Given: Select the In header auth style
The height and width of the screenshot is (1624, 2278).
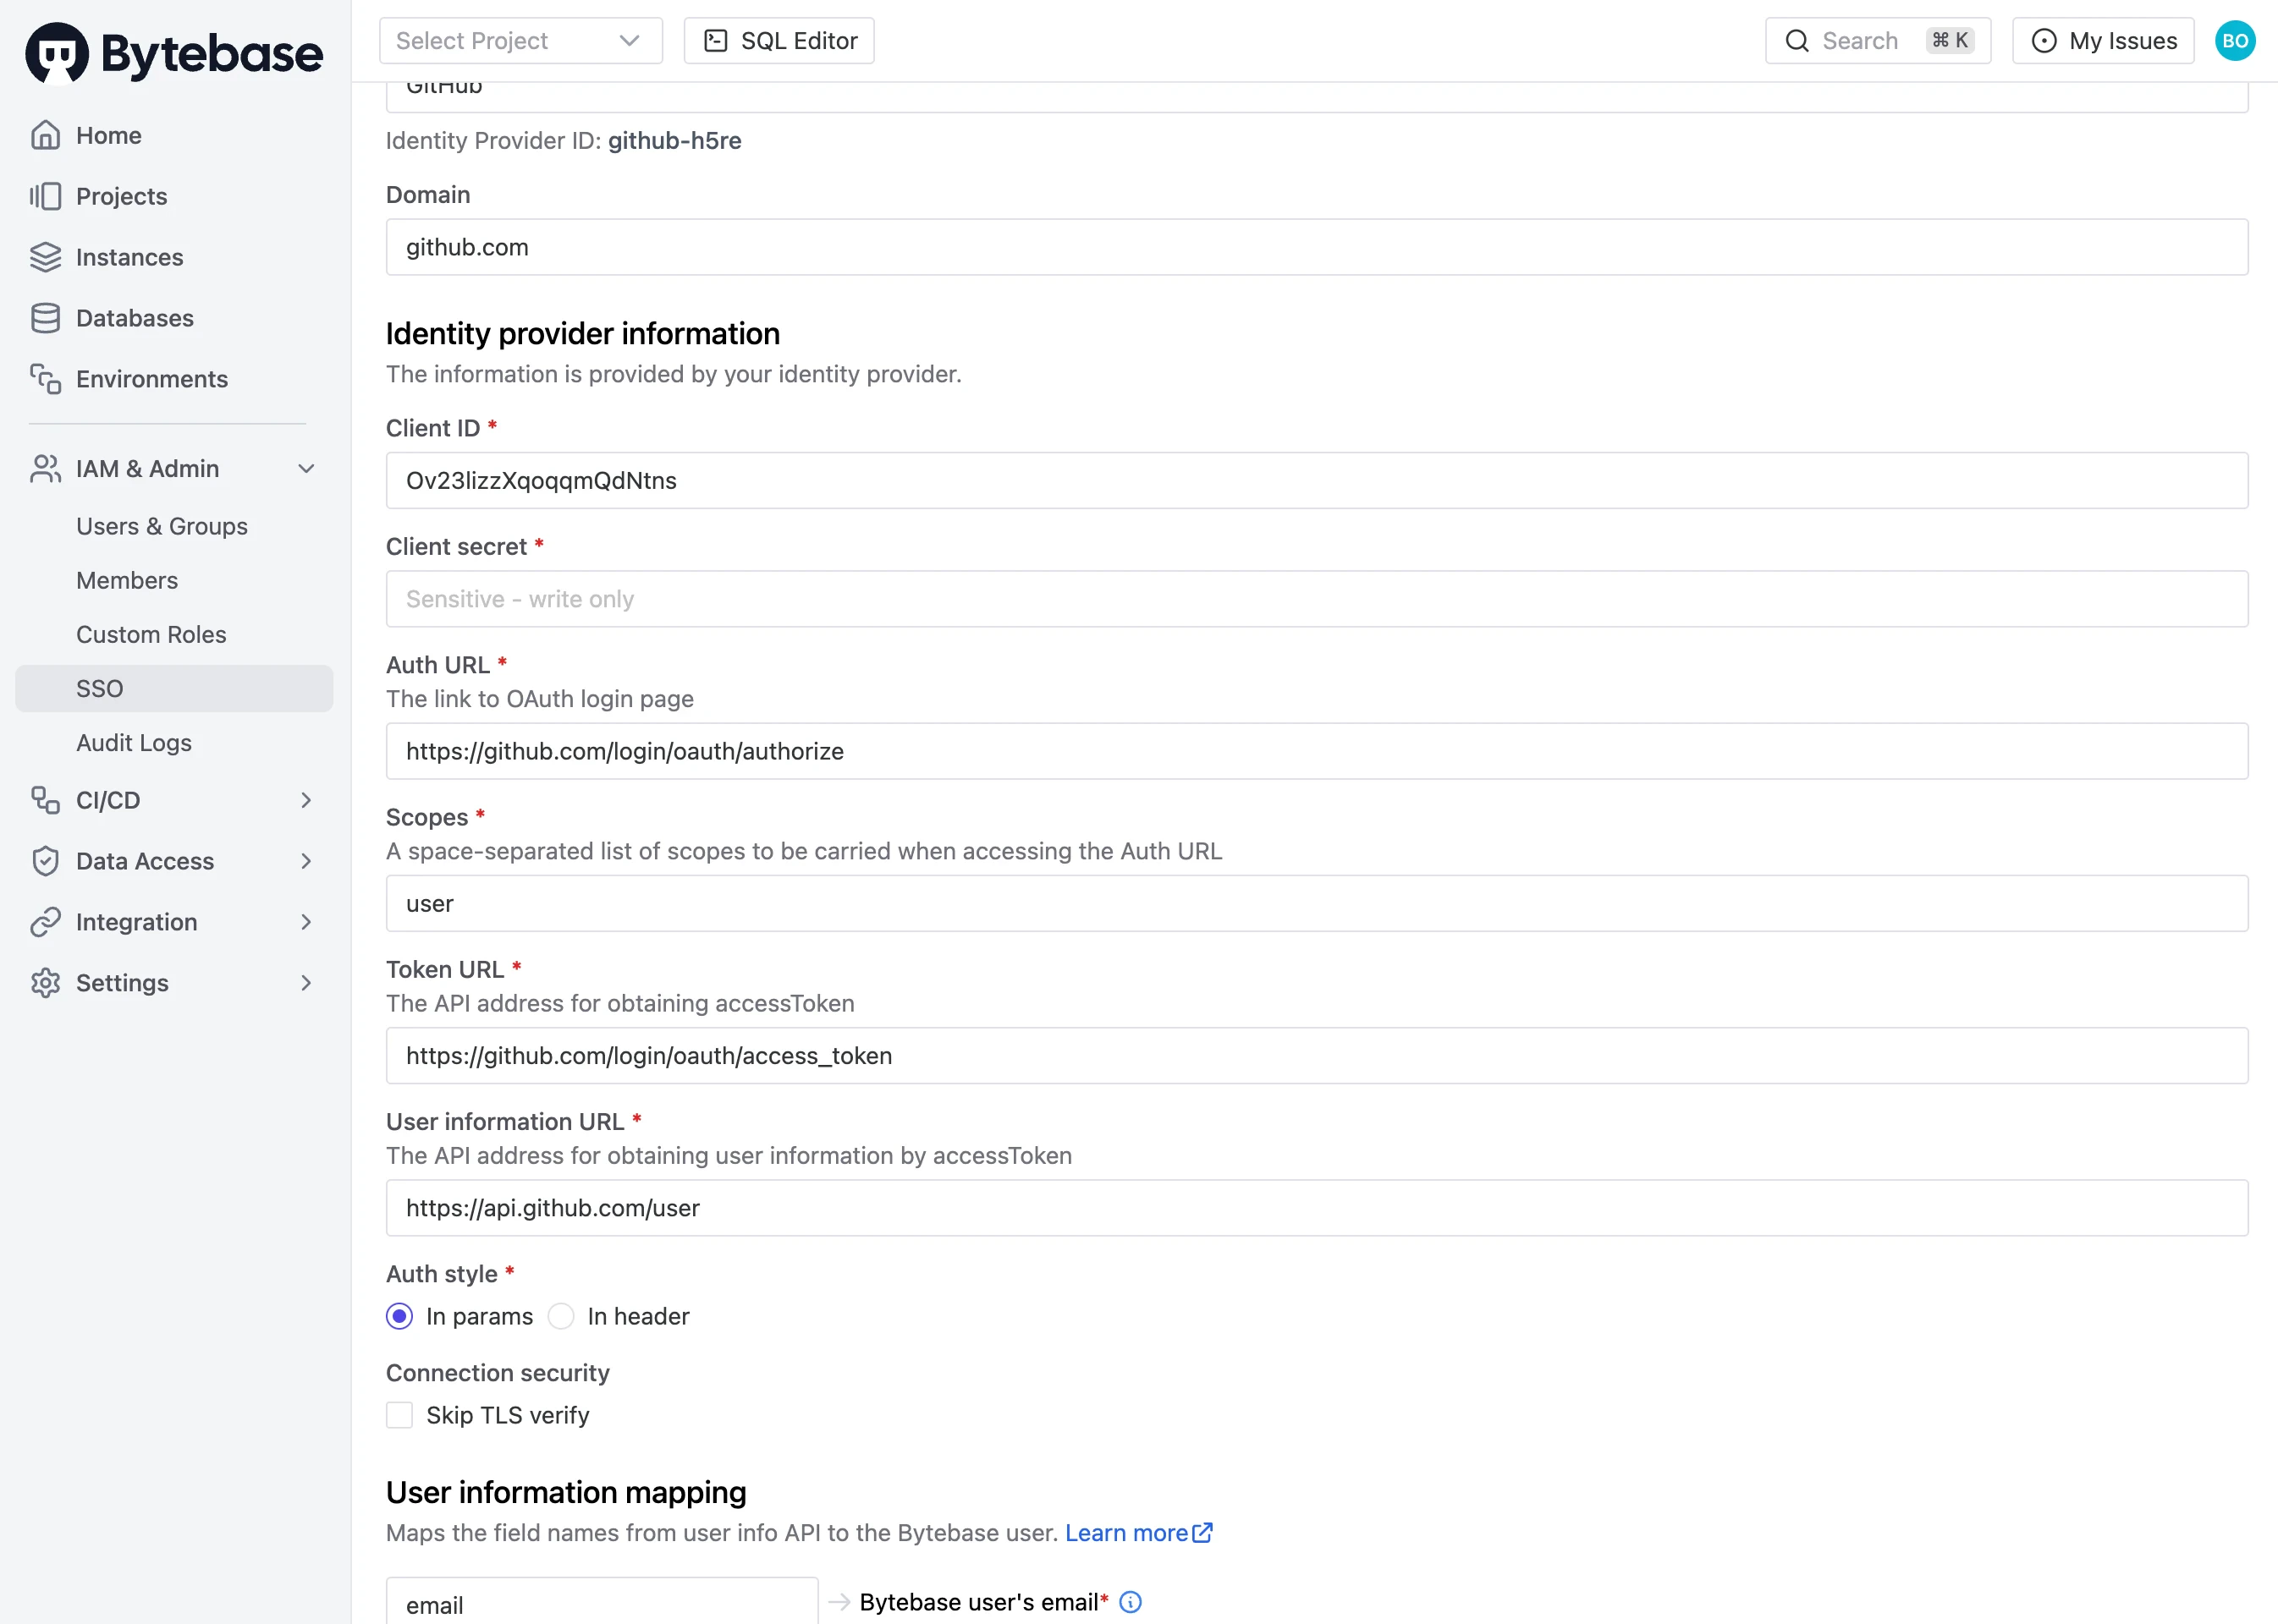Looking at the screenshot, I should [561, 1316].
